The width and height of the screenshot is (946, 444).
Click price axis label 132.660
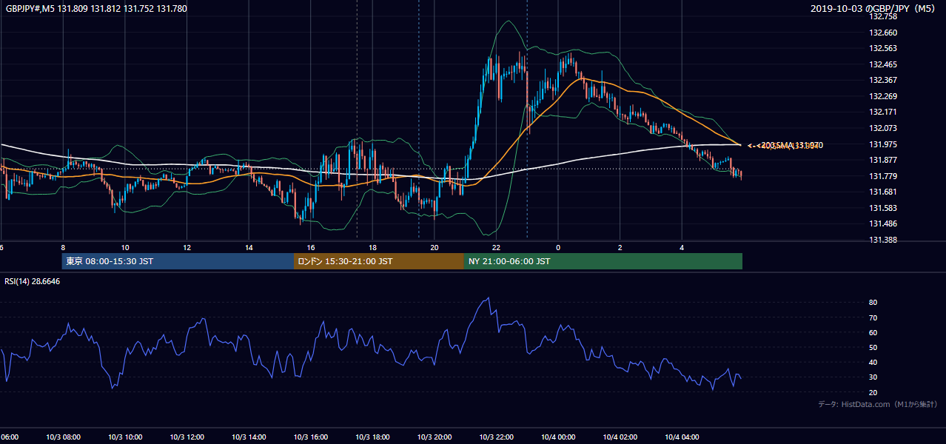tap(882, 33)
